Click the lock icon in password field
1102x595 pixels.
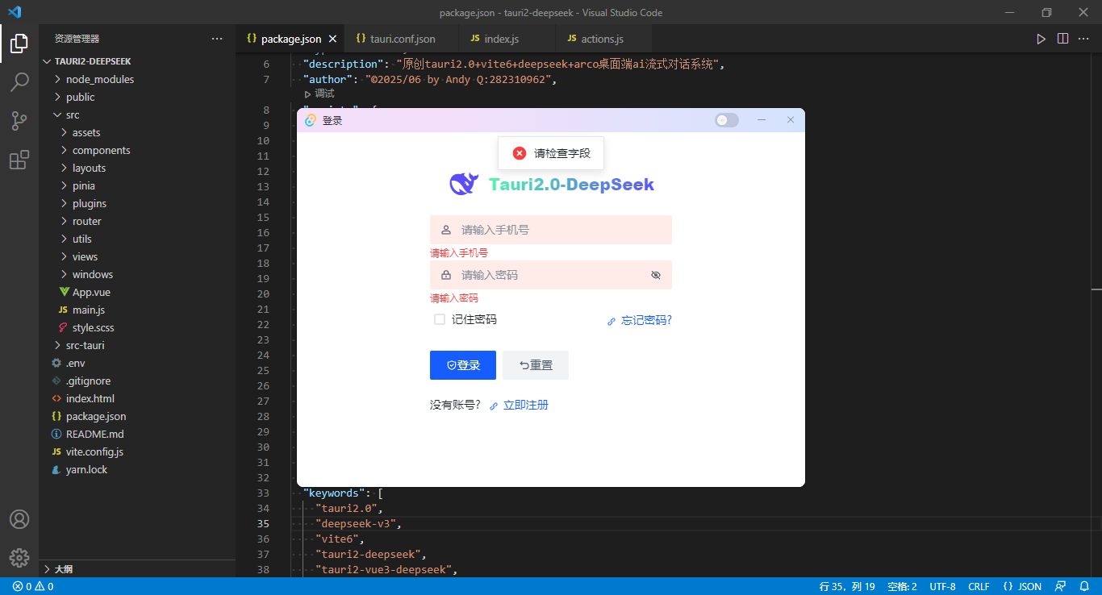(446, 275)
